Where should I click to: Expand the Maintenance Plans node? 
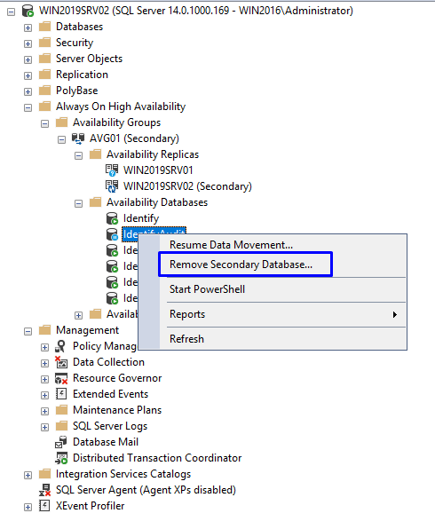pyautogui.click(x=45, y=411)
